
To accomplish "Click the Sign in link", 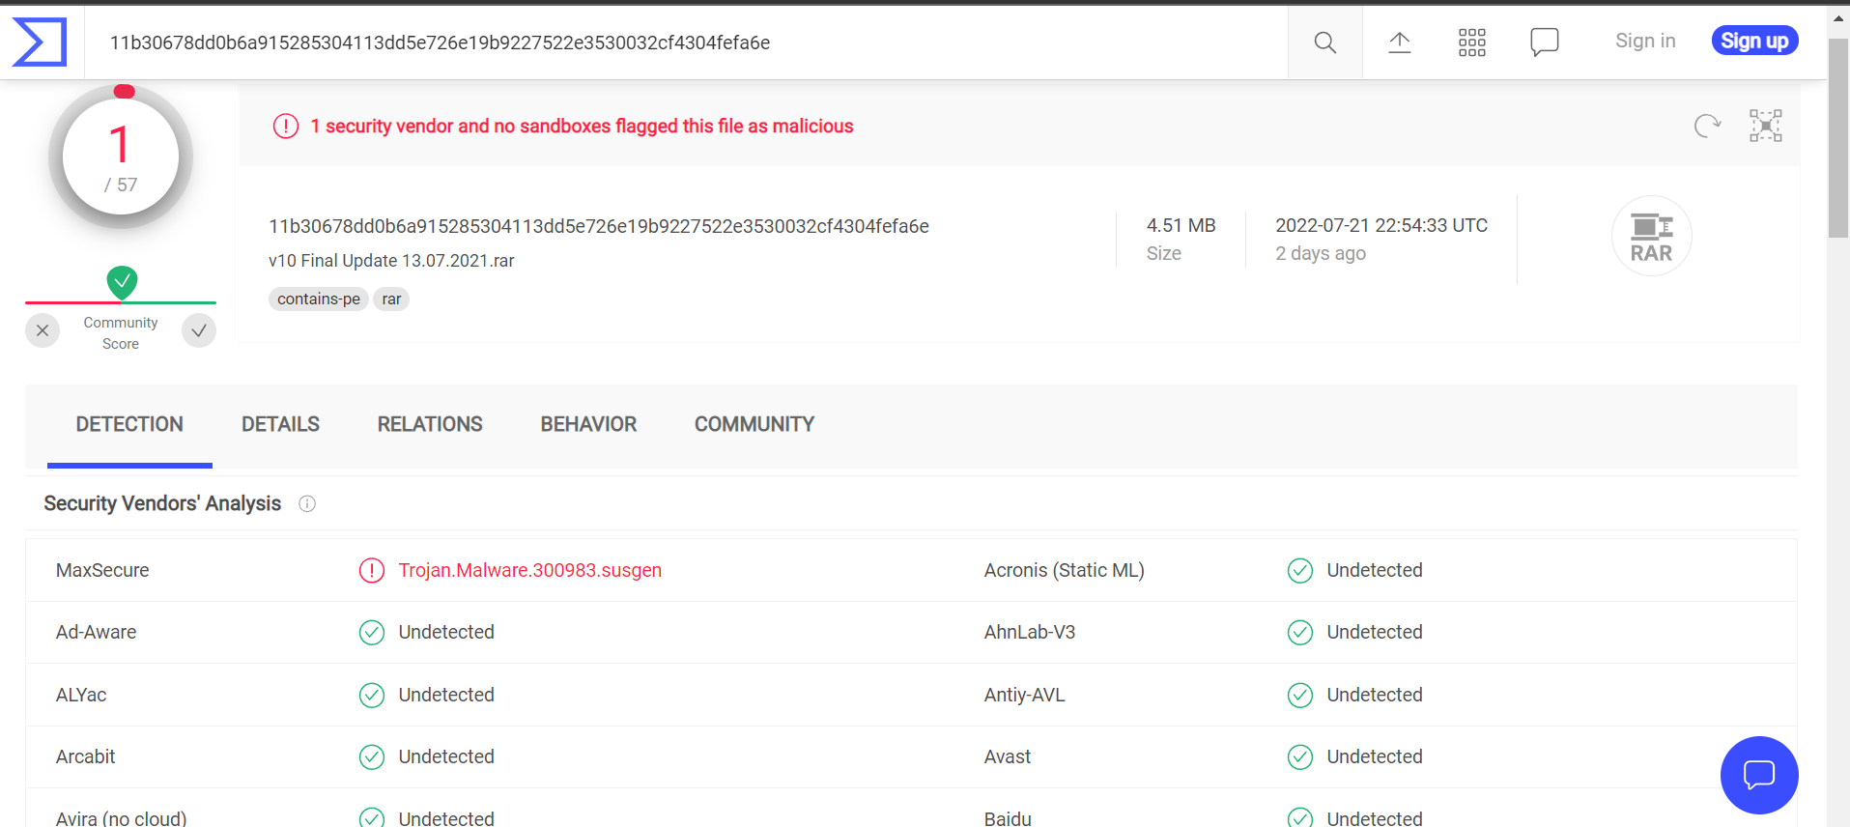I will 1645,41.
